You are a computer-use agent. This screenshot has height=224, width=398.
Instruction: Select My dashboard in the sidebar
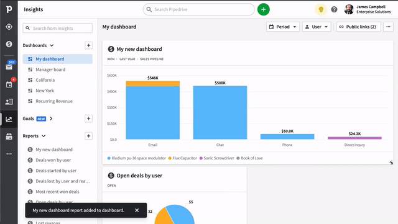(x=57, y=59)
